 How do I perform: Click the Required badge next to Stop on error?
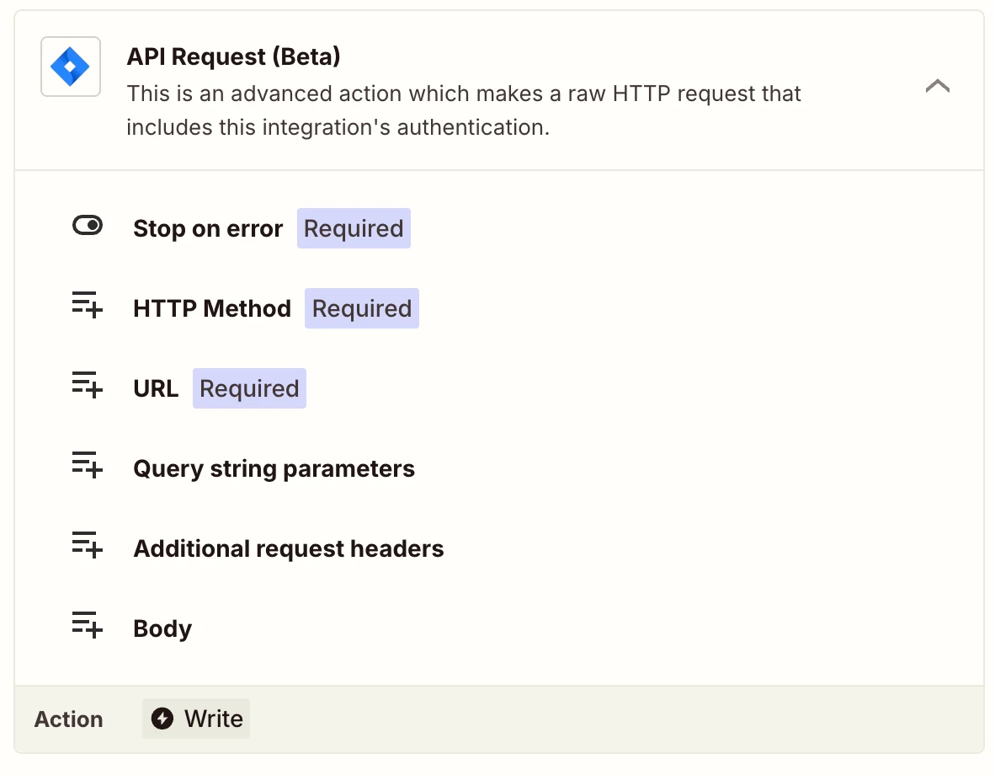click(354, 228)
